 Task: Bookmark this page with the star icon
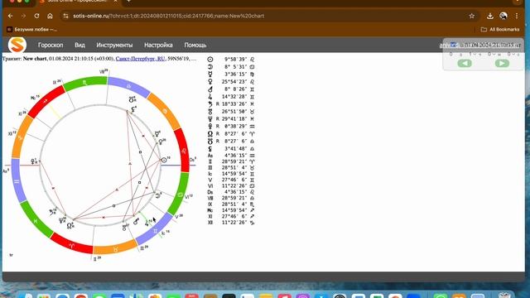point(471,16)
